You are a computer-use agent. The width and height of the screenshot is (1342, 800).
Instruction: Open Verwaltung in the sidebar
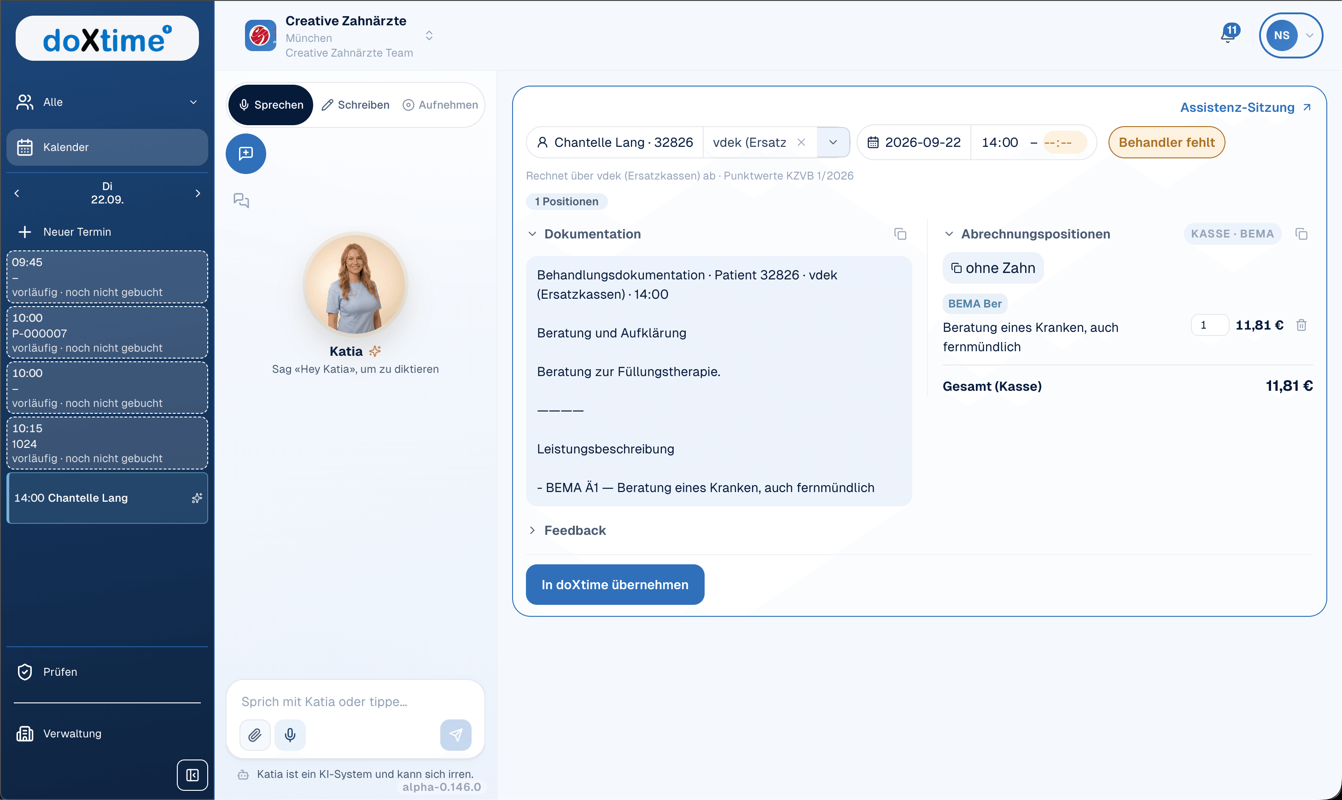107,734
